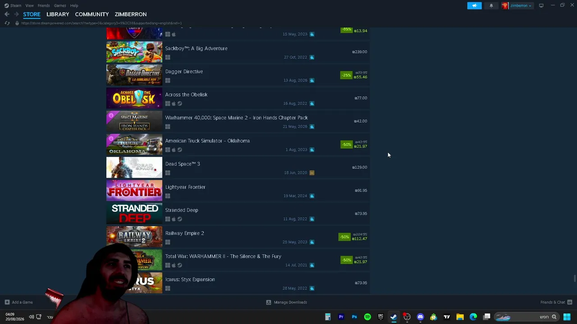Click the Dead Space 3 price ₪129.00
The width and height of the screenshot is (577, 324).
click(360, 167)
